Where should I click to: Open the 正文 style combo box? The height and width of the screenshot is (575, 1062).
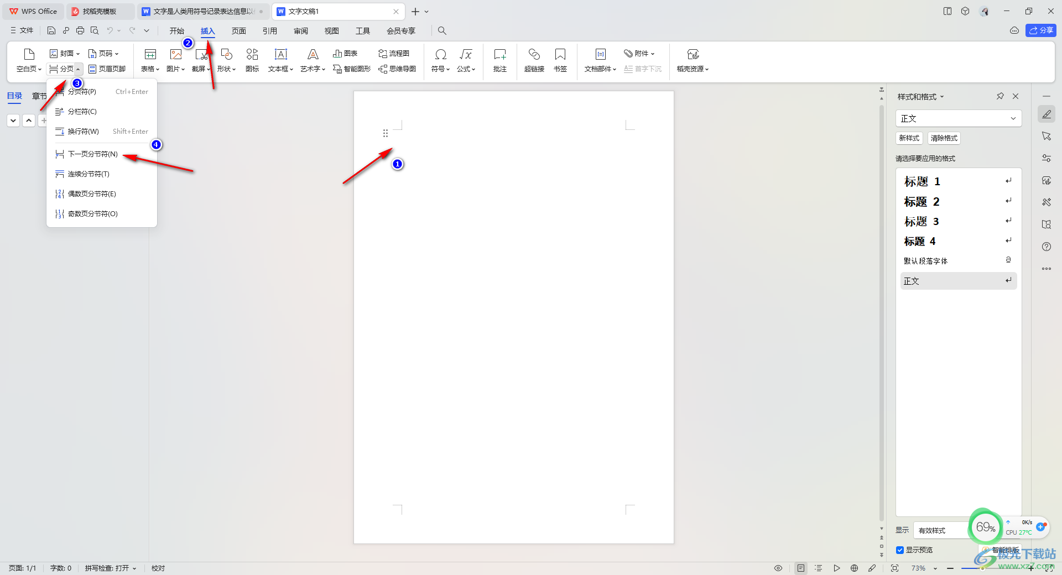tap(959, 118)
